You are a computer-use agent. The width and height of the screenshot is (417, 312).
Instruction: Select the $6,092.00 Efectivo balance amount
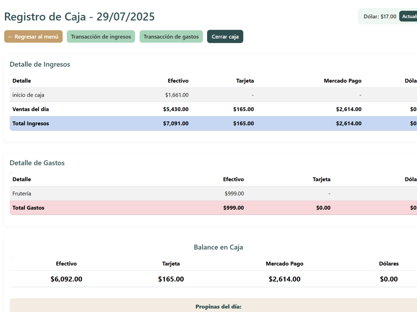[66, 279]
